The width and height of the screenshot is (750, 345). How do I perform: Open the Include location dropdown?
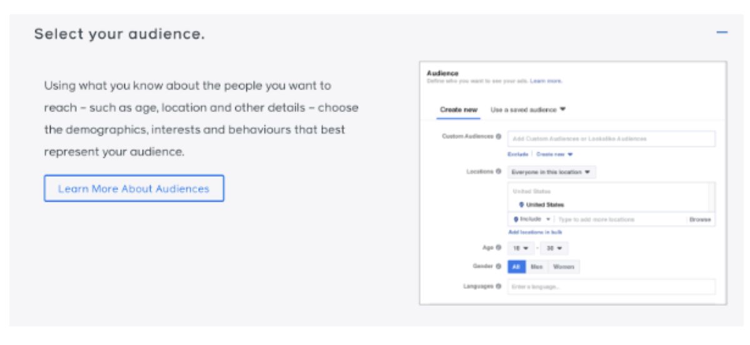(x=531, y=219)
